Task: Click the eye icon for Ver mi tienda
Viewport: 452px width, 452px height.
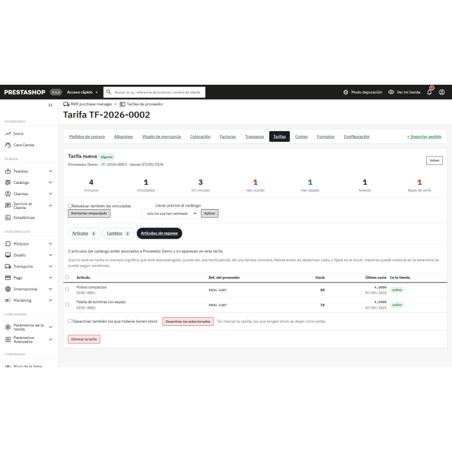Action: pyautogui.click(x=391, y=92)
